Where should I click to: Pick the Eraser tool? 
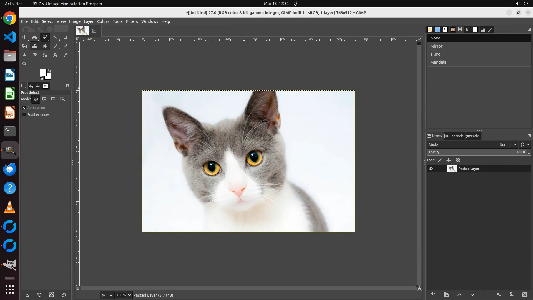tap(66, 46)
